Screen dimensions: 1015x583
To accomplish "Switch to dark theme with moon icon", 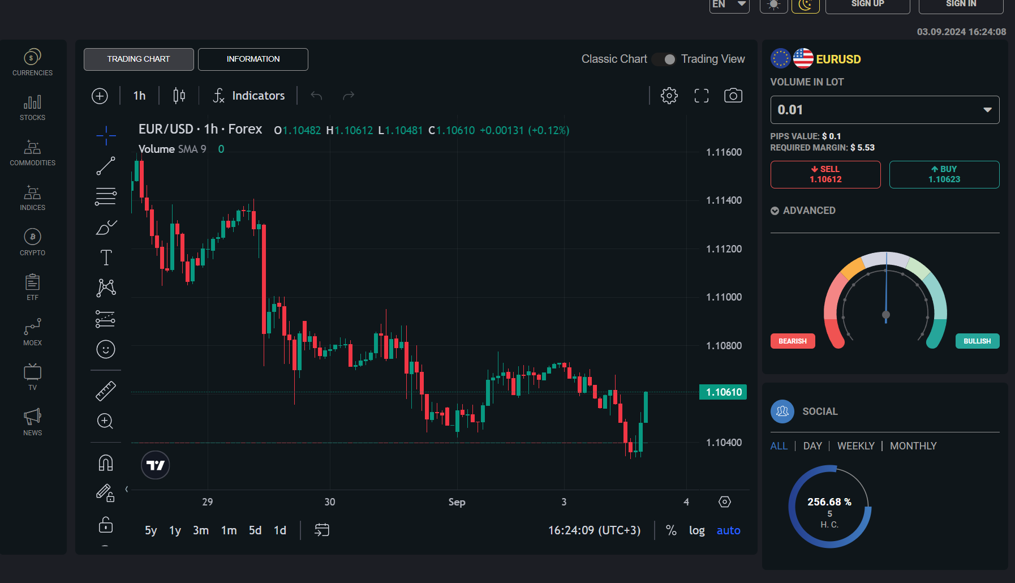I will [x=805, y=5].
